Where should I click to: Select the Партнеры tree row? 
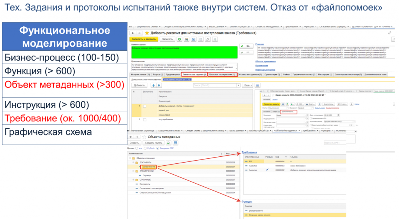tap(184, 175)
